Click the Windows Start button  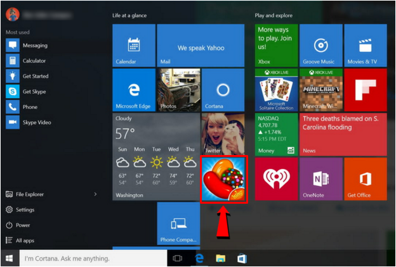coord(10,259)
